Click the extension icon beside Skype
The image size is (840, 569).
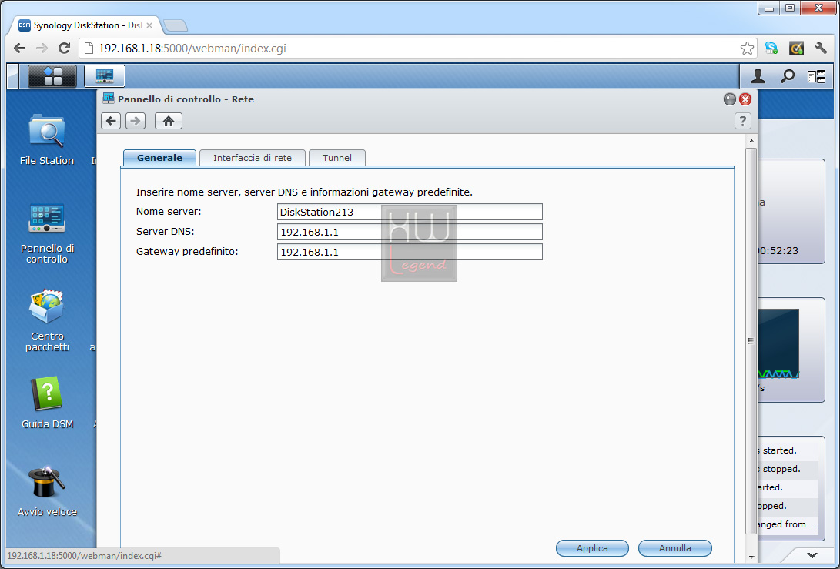796,49
